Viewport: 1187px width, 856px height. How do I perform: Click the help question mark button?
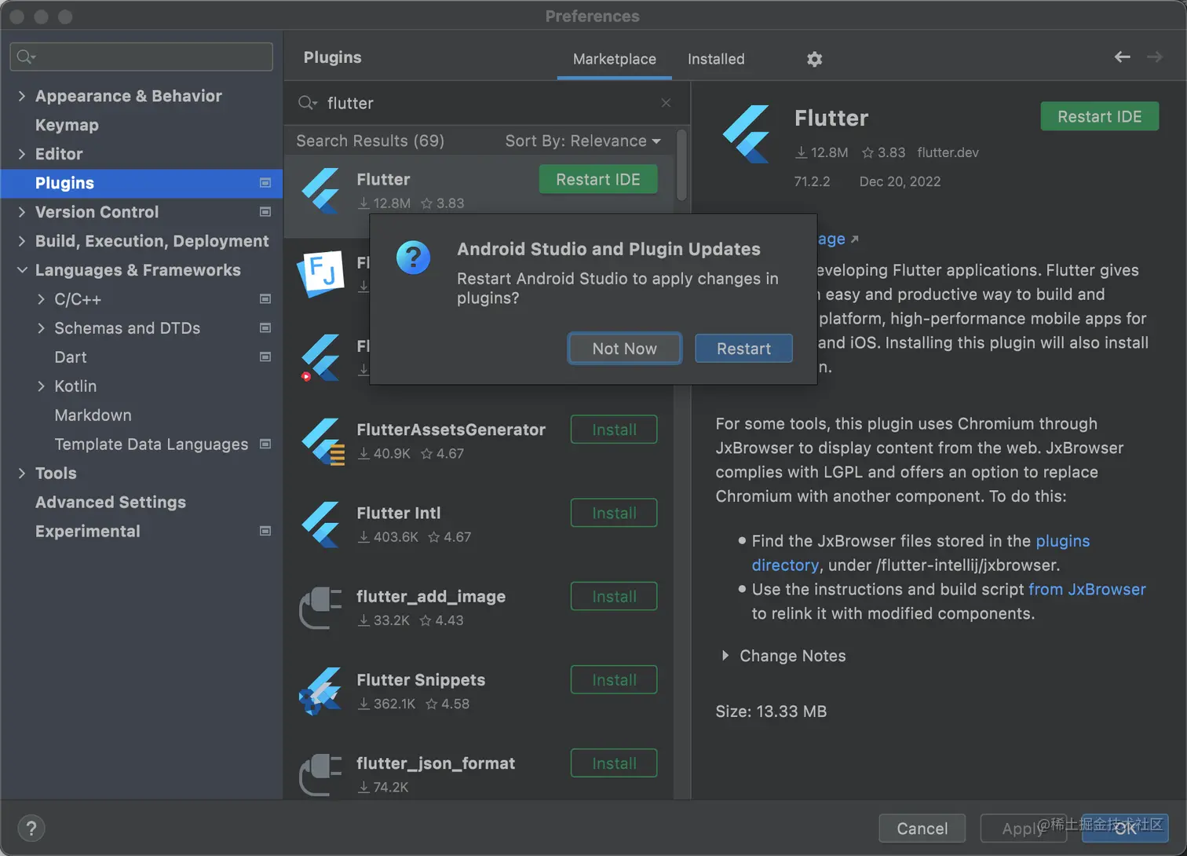pos(31,828)
